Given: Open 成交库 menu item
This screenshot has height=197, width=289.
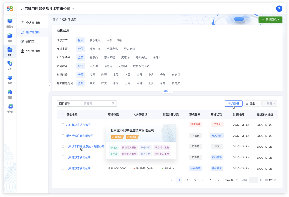Looking at the screenshot, I should [x=33, y=42].
